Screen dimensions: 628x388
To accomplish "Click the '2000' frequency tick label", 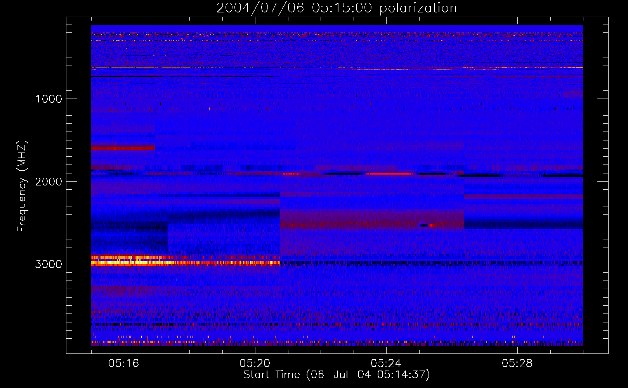I will click(49, 182).
